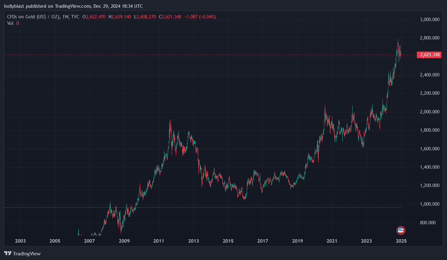This screenshot has height=260, width=447.
Task: Click the open price value 2,622.470
Action: pyautogui.click(x=96, y=17)
